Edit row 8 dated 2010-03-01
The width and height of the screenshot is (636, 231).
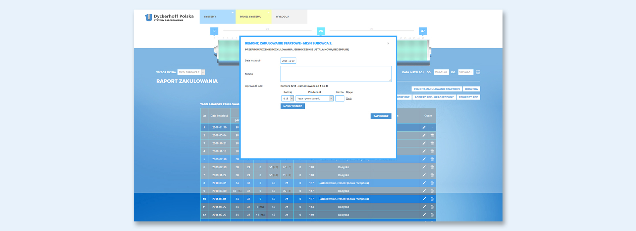click(424, 183)
